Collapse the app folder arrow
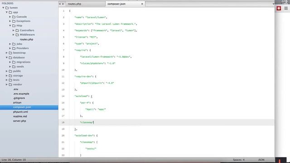Image resolution: width=290 pixels, height=163 pixels. [x=7, y=12]
